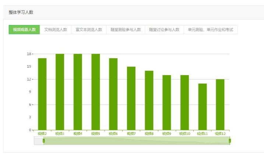This screenshot has height=159, width=264.
Task: Switch to the 文档浏览人数 tab
Action: point(56,30)
